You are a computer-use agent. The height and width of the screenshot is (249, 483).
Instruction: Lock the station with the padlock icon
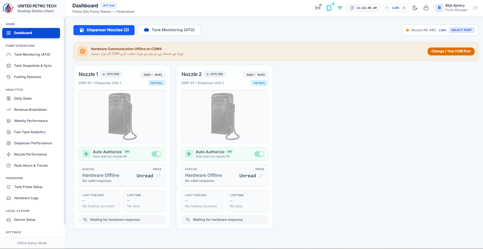(x=426, y=8)
